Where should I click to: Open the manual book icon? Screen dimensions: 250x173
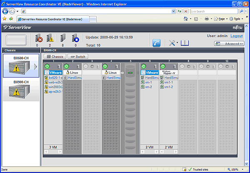[x=185, y=43]
